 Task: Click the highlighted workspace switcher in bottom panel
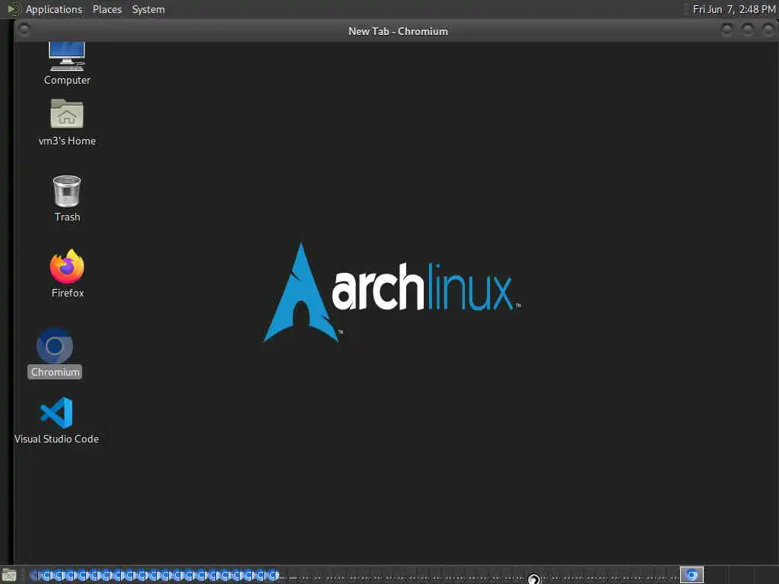click(692, 575)
